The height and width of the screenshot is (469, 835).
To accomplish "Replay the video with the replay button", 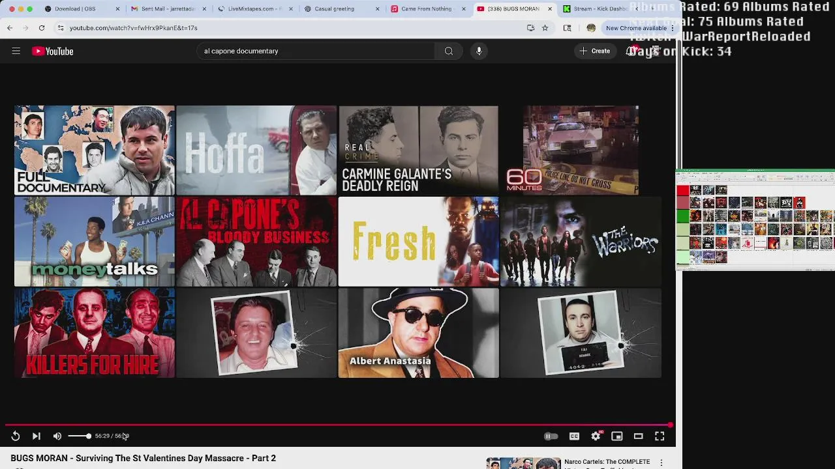I will (x=16, y=436).
